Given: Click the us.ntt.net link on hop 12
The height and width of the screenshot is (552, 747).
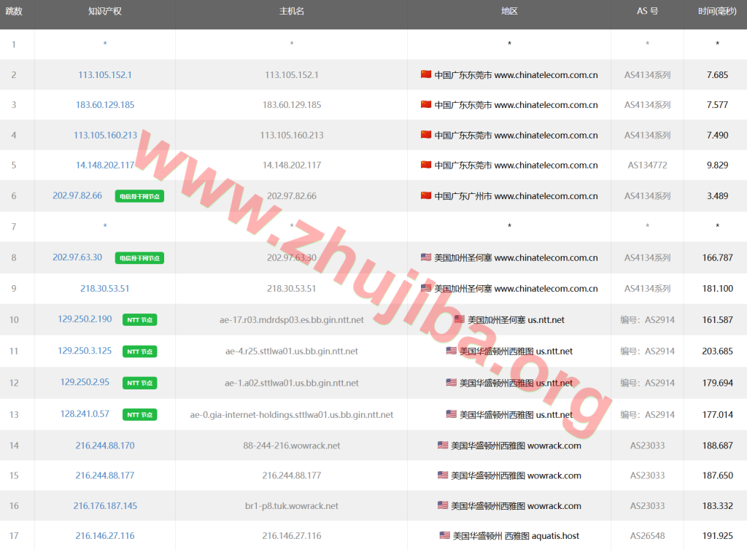Looking at the screenshot, I should pyautogui.click(x=552, y=382).
